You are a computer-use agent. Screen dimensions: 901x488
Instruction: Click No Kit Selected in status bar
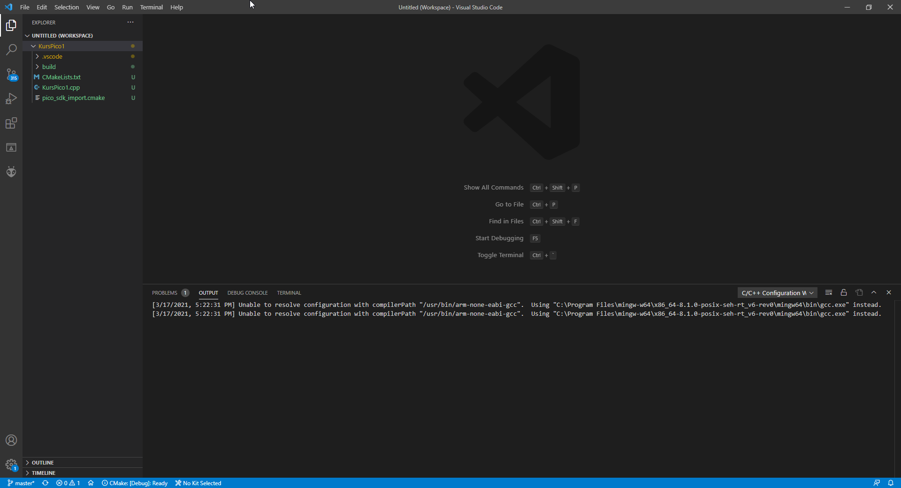pyautogui.click(x=198, y=483)
